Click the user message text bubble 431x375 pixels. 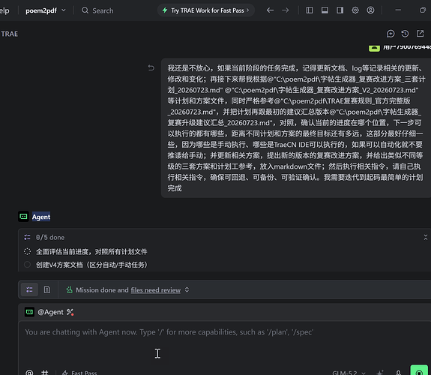[x=296, y=128]
